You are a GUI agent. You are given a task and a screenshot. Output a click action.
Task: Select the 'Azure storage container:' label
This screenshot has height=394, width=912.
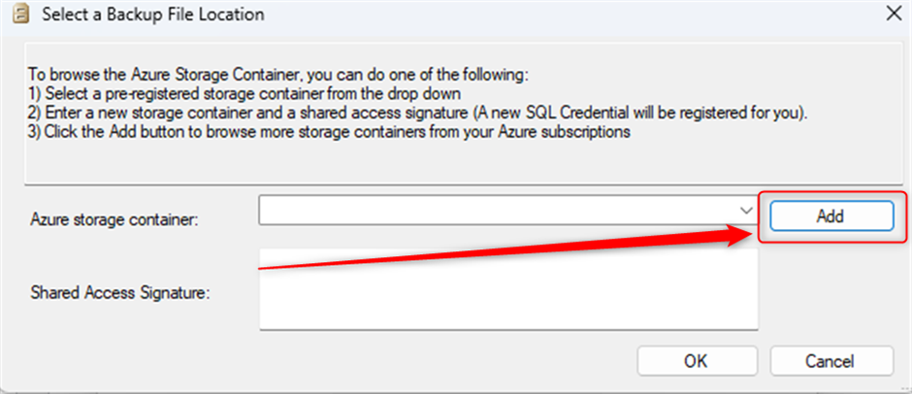point(114,219)
